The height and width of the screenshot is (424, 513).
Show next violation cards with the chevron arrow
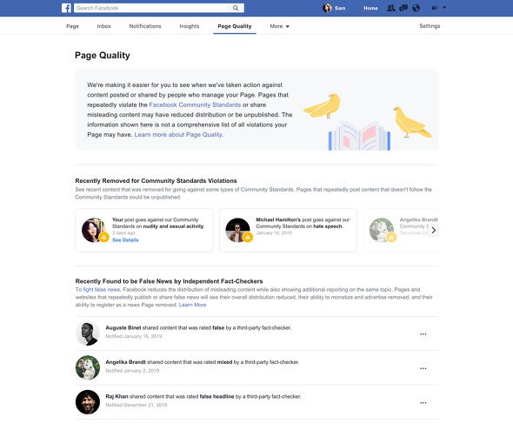point(434,231)
